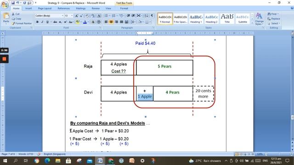Switch to the Insert tab
Image resolution: width=294 pixels, height=165 pixels.
click(x=28, y=8)
